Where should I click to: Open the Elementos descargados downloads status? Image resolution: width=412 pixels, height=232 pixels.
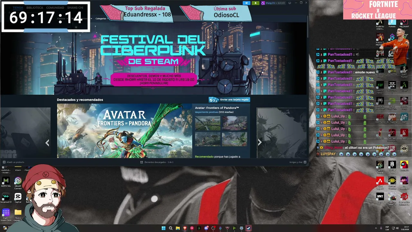(x=157, y=162)
